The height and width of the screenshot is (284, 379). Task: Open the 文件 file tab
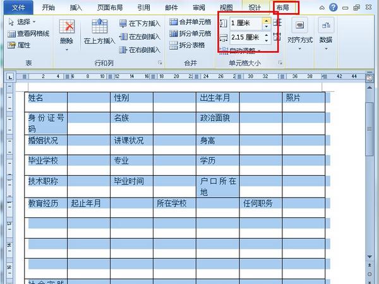[18, 8]
